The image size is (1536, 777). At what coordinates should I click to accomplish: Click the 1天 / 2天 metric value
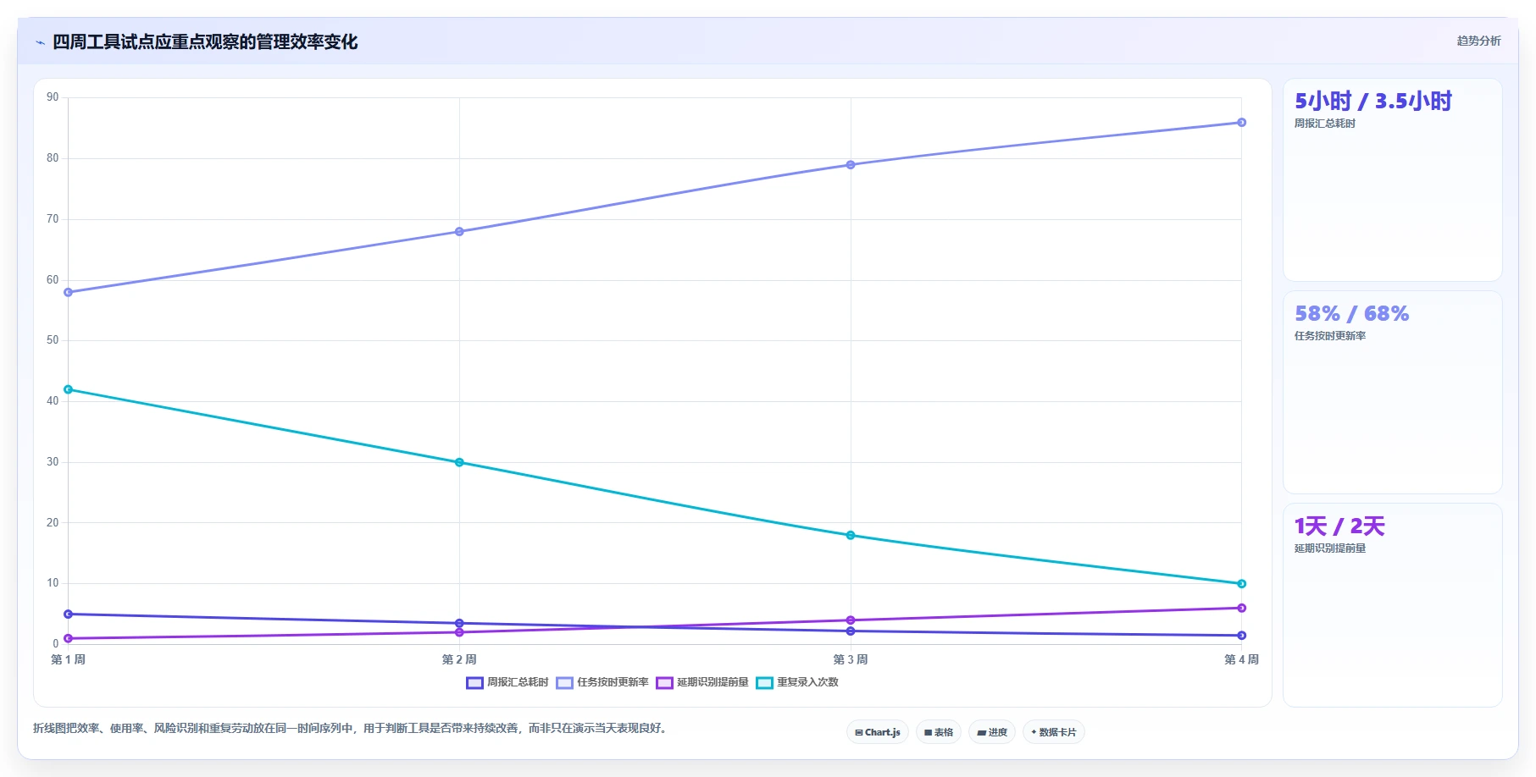coord(1339,526)
